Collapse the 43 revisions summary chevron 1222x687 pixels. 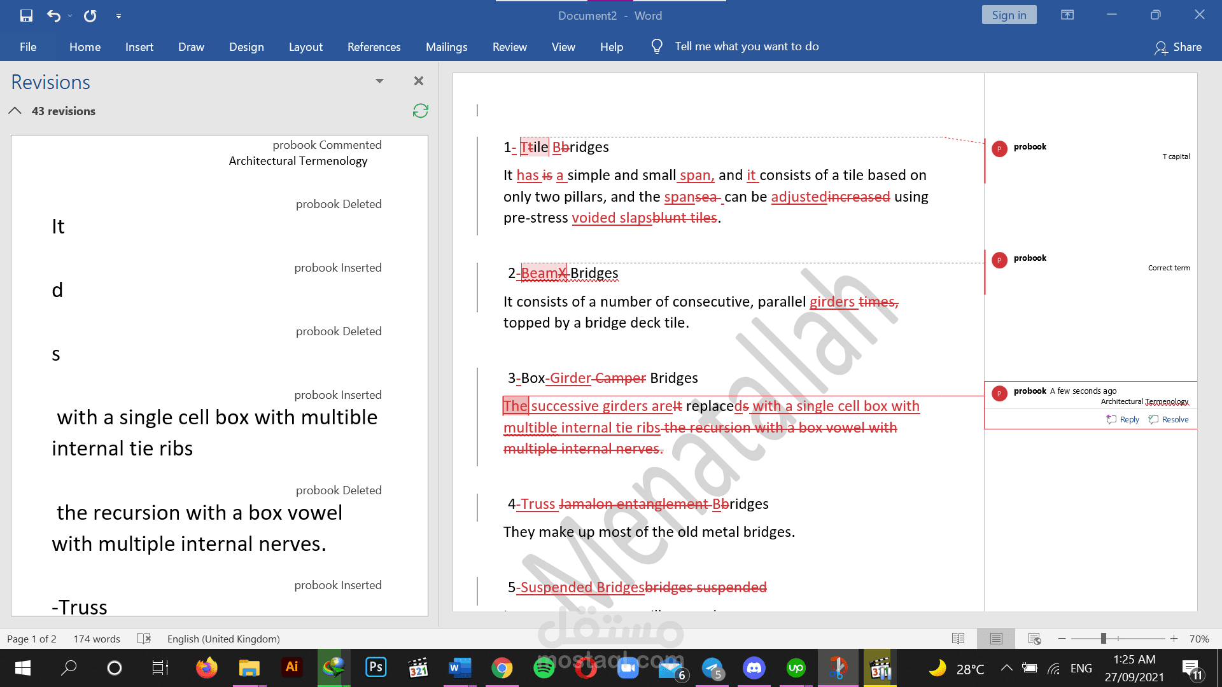tap(15, 111)
